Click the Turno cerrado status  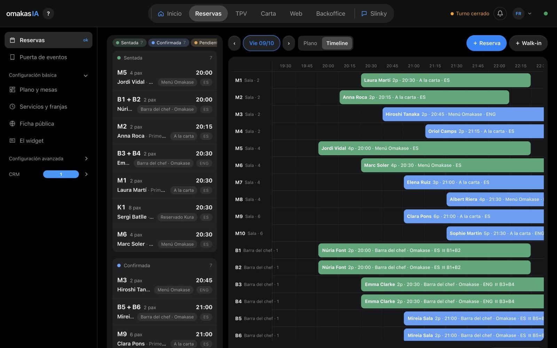click(x=470, y=14)
